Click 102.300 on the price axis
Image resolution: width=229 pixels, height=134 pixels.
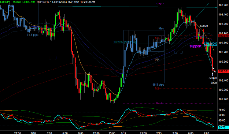pos(223,90)
